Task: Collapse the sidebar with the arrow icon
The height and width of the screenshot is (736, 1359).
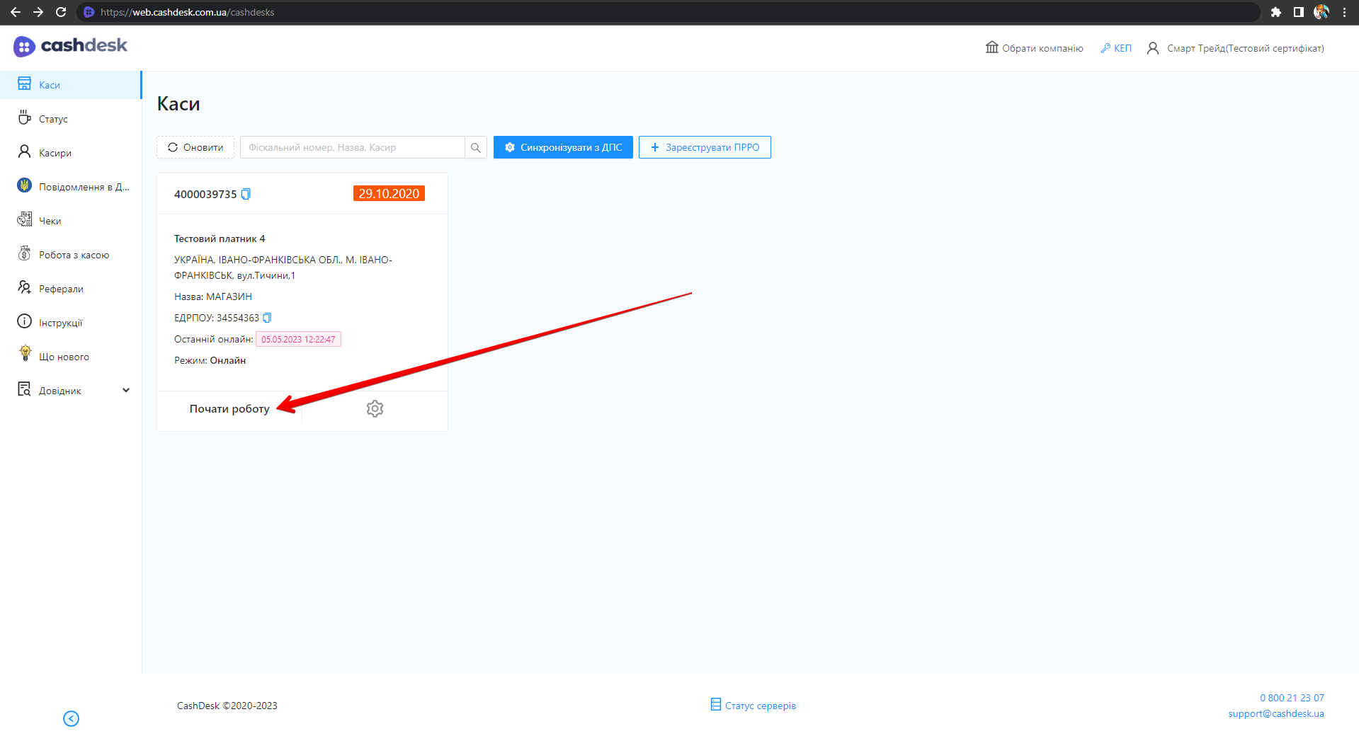Action: click(71, 718)
